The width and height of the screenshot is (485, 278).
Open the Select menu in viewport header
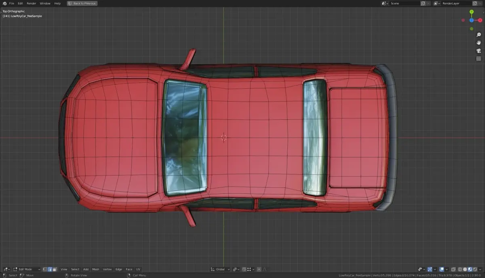click(x=75, y=269)
